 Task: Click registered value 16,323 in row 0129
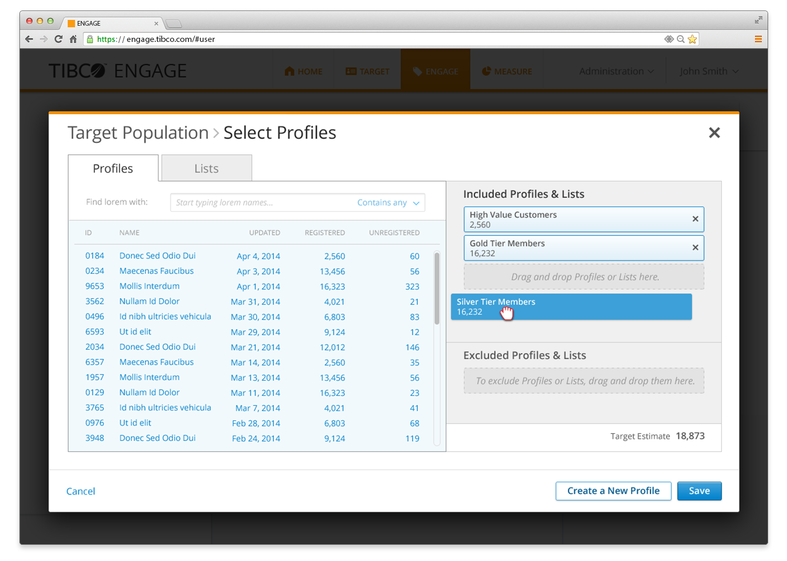[332, 393]
